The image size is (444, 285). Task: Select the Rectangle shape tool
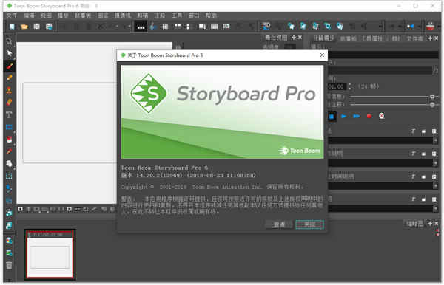9,127
